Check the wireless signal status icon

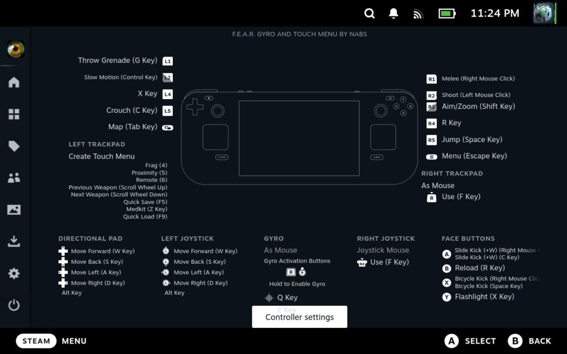click(x=418, y=14)
